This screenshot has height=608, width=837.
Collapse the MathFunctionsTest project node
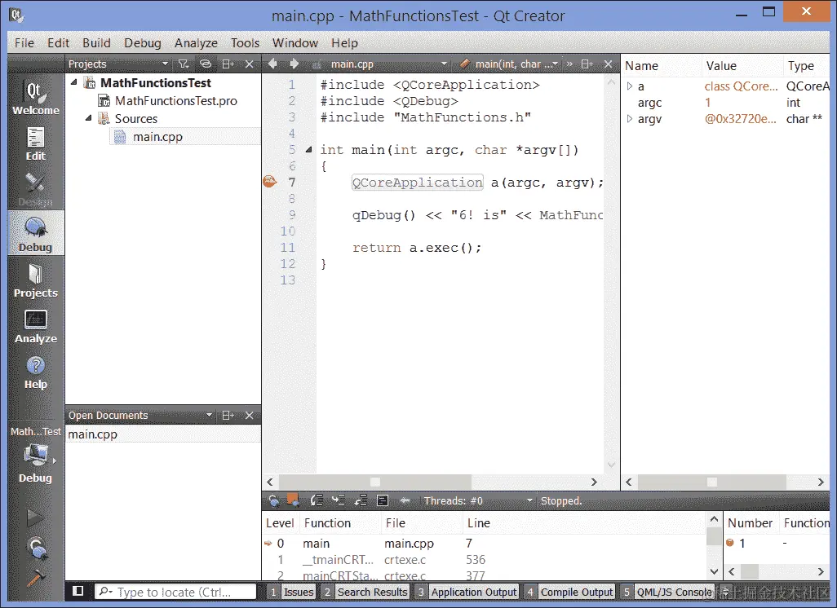[74, 82]
